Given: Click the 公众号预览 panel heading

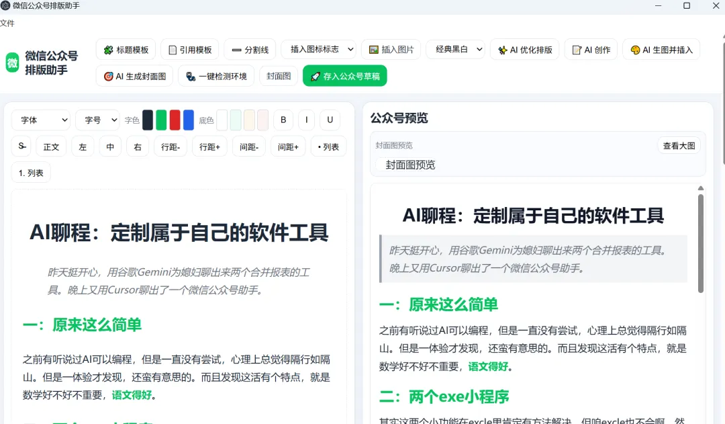Looking at the screenshot, I should (x=399, y=118).
